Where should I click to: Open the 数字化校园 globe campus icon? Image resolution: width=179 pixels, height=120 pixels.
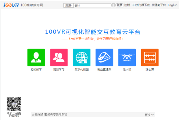coord(81,58)
